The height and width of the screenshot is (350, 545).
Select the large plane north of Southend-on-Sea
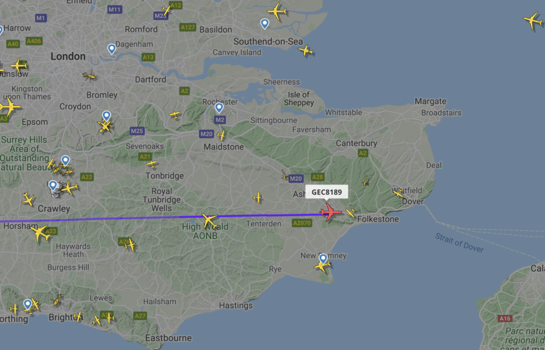pyautogui.click(x=277, y=11)
